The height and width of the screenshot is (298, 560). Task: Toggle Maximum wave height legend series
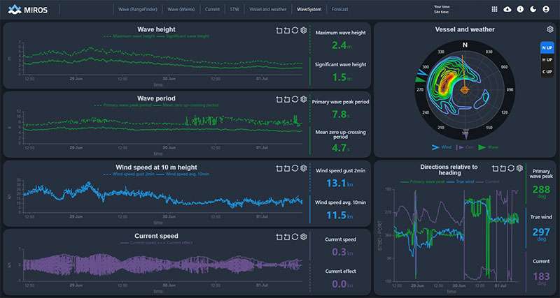click(x=129, y=36)
